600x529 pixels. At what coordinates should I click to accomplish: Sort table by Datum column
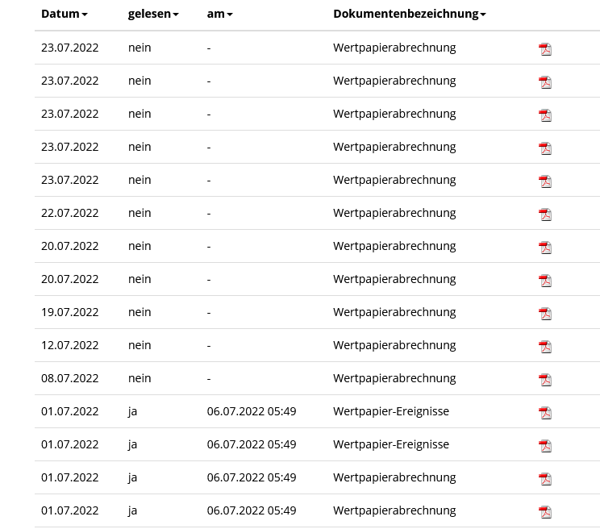pos(64,14)
